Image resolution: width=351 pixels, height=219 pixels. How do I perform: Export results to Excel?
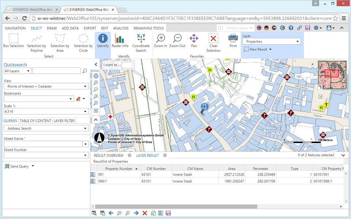pos(153,213)
